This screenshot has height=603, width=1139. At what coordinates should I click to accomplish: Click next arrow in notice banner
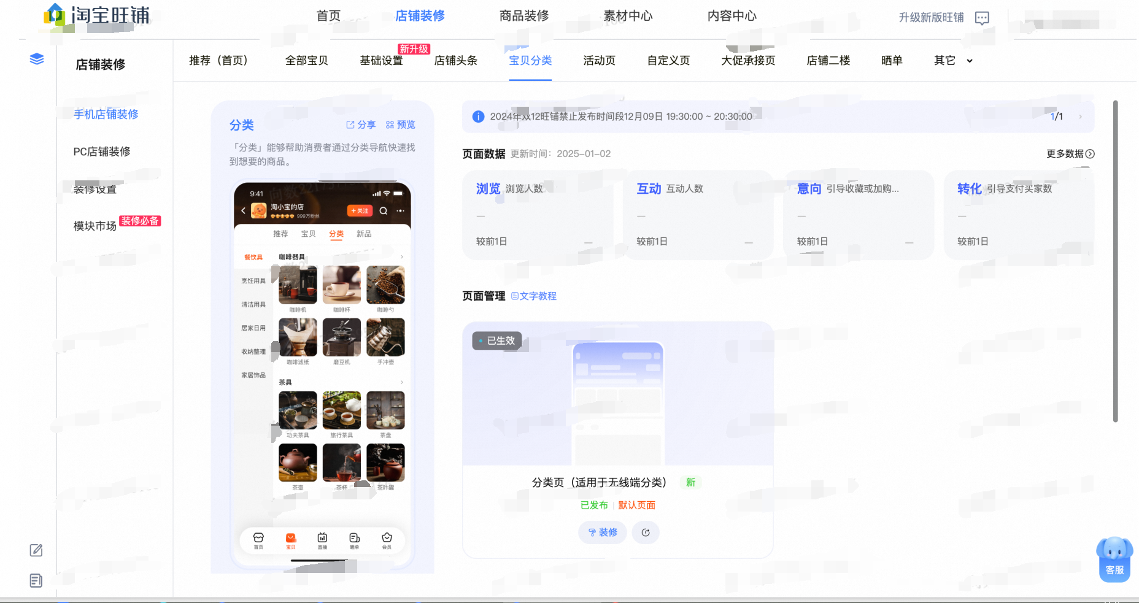[x=1080, y=117]
